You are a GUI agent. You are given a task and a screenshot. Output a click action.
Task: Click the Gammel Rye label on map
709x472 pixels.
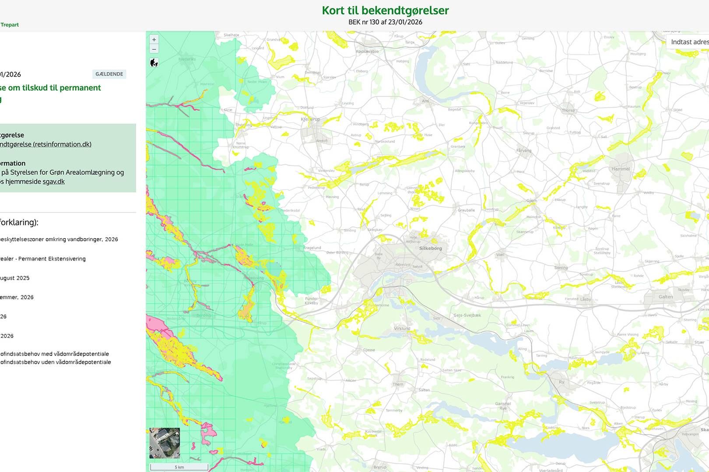tap(503, 406)
